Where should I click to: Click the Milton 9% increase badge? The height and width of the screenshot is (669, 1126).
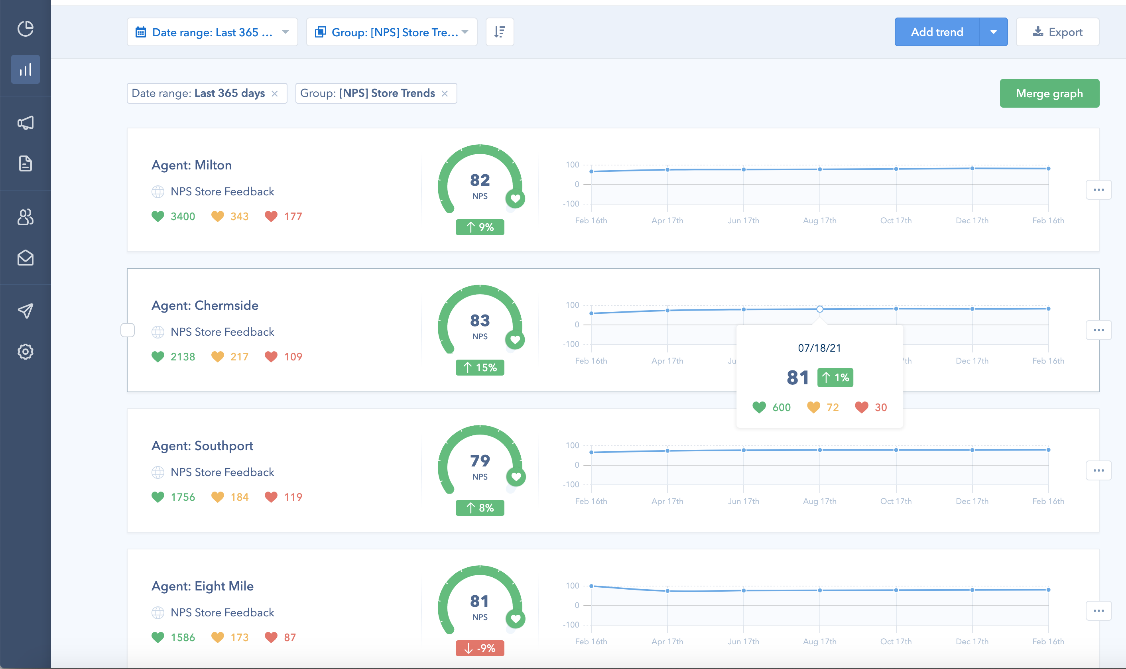click(x=480, y=227)
